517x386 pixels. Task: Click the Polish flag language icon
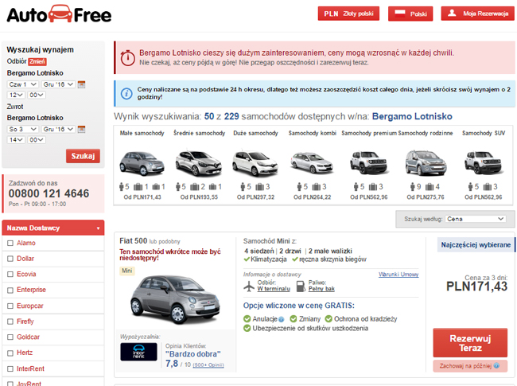point(399,14)
